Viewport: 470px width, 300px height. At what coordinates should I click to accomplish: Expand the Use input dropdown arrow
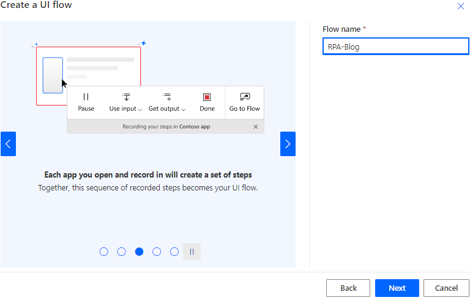140,110
